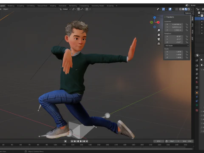Select rendered viewport shading mode

(189, 9)
